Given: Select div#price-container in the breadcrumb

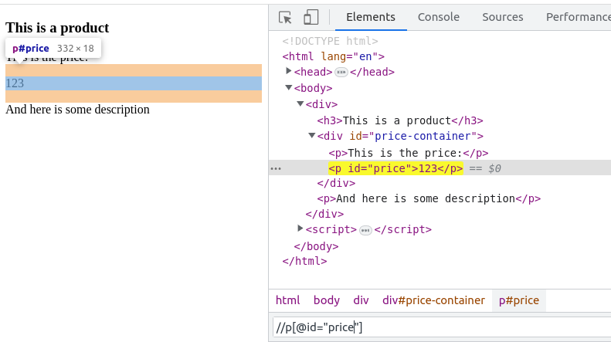Looking at the screenshot, I should (433, 300).
